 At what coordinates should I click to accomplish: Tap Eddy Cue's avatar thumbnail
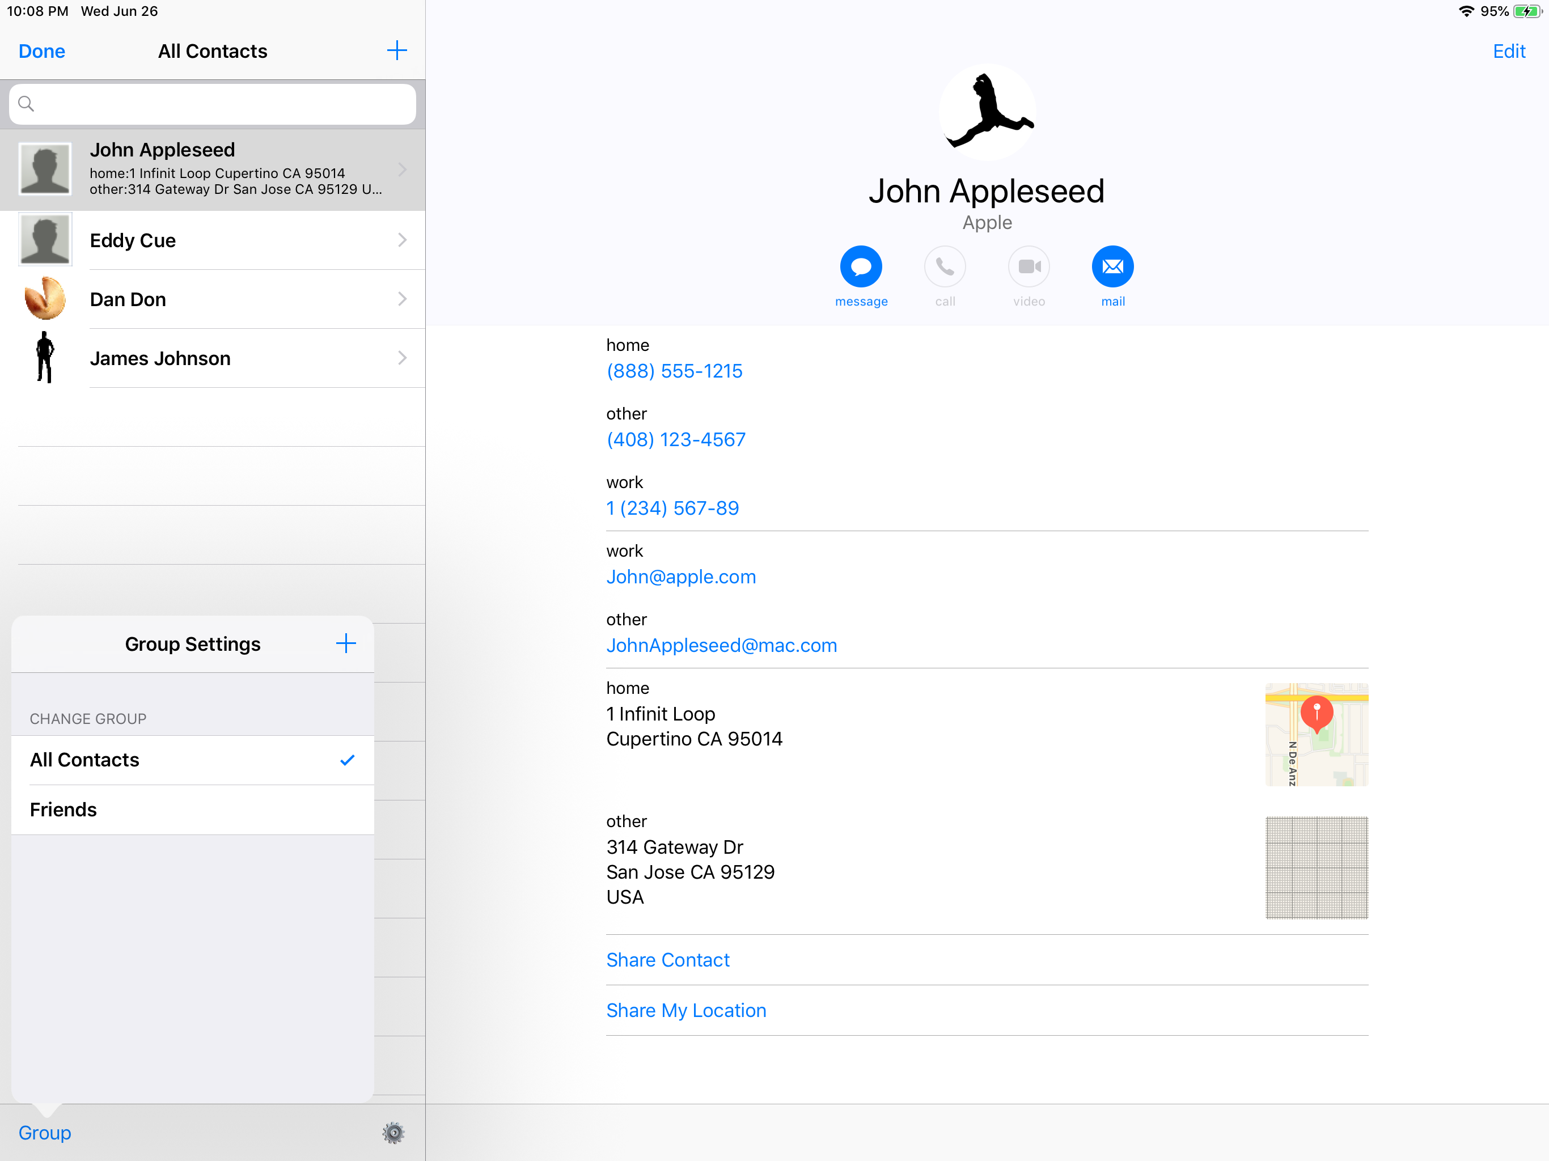pos(45,239)
